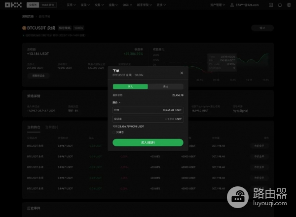Open the 更多 menu
The image size is (296, 217).
point(161,5)
